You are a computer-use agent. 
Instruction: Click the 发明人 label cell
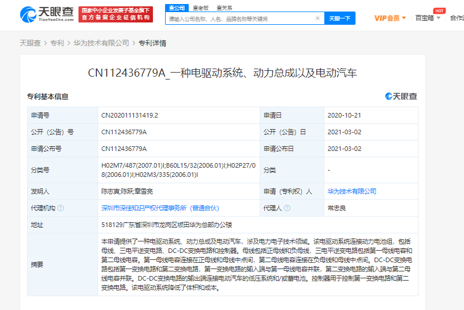62,191
